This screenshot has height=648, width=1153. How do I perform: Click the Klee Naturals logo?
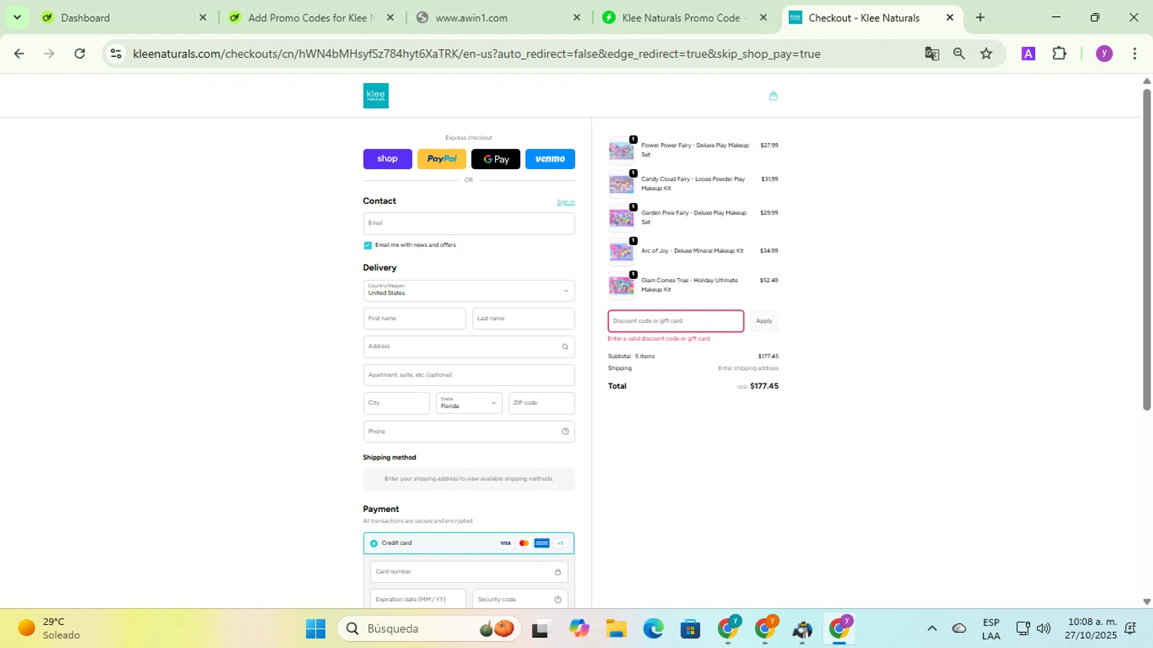[376, 95]
